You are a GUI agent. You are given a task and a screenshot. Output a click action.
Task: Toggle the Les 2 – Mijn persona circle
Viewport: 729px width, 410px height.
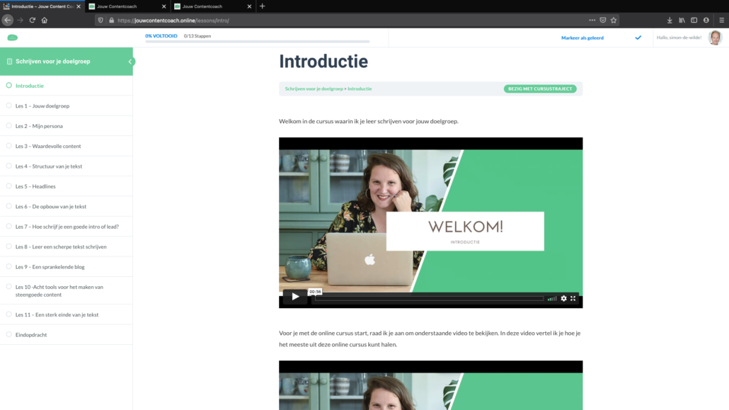(8, 125)
